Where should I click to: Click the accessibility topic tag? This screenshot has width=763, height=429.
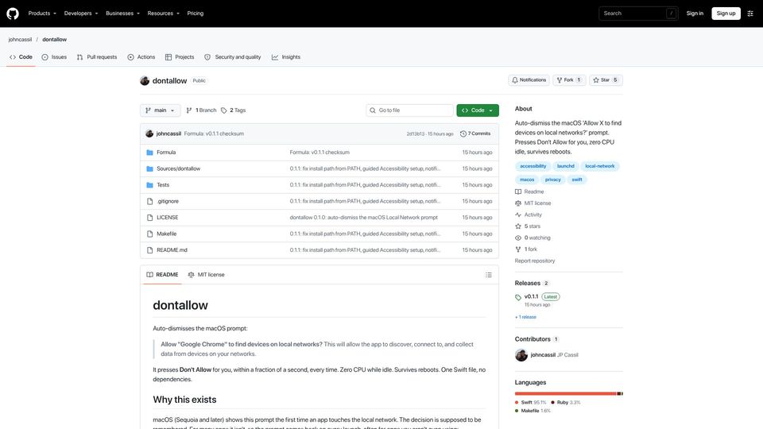(x=533, y=166)
